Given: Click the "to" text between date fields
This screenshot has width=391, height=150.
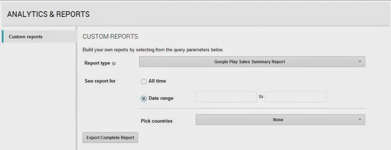Looking at the screenshot, I should (261, 96).
